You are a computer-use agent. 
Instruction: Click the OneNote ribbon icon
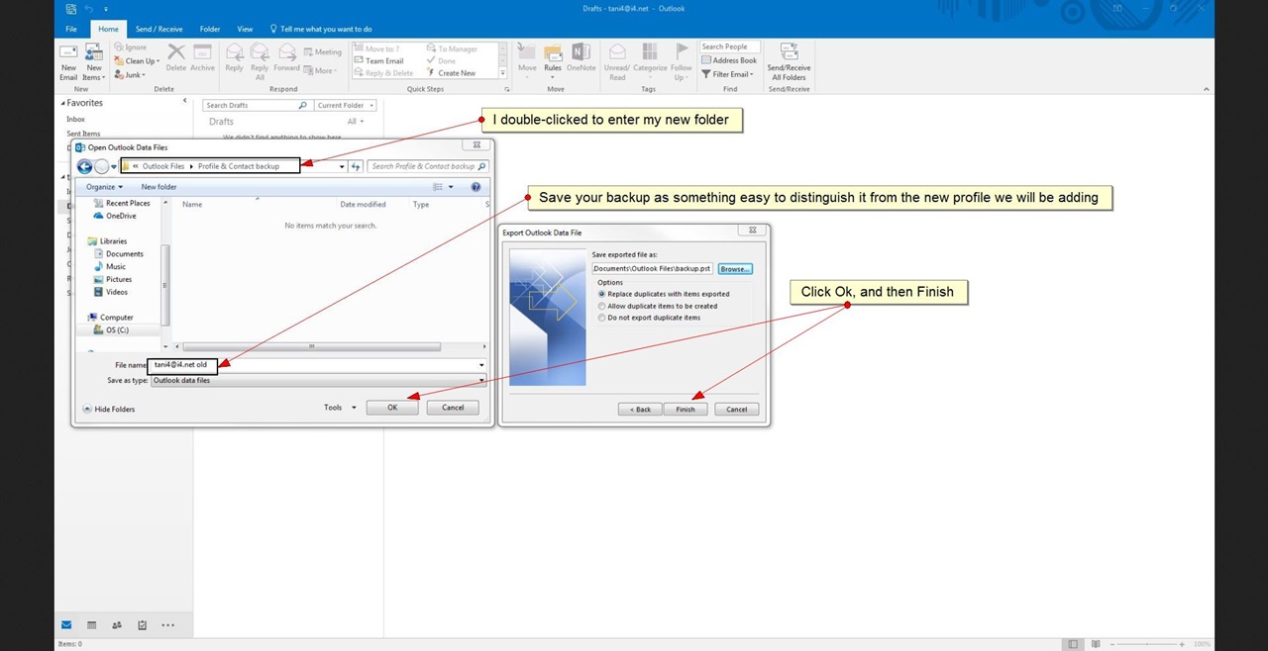click(x=581, y=58)
